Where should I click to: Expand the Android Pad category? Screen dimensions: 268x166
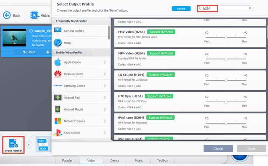coord(105,98)
